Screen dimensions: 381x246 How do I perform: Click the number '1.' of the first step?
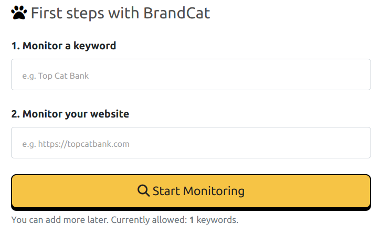tap(16, 46)
